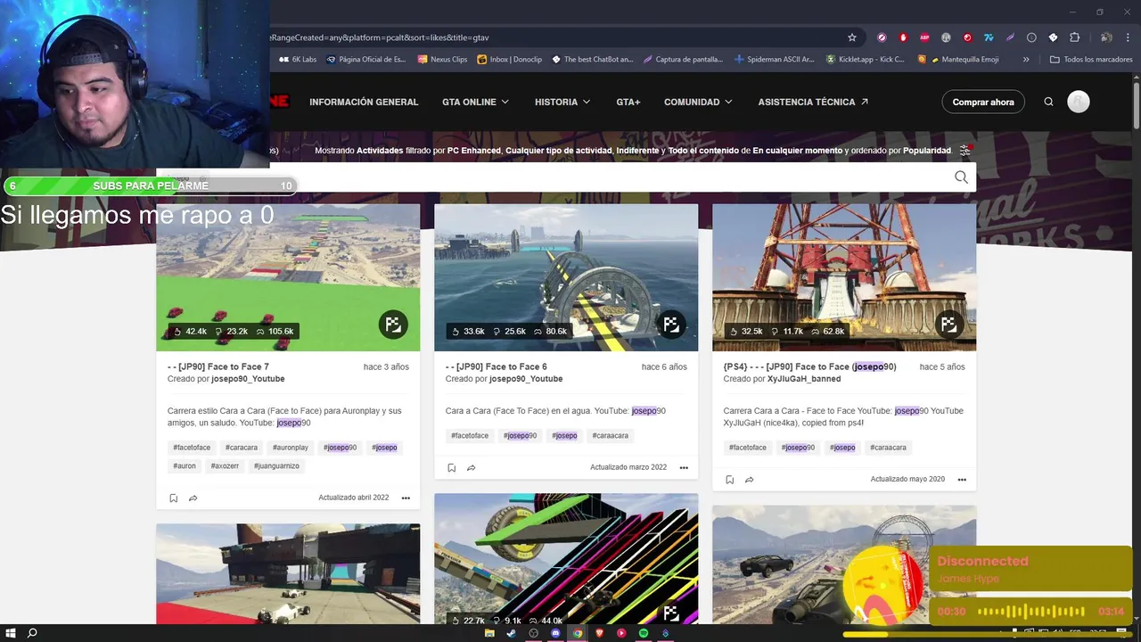Open the GTA+ nav item

point(628,102)
